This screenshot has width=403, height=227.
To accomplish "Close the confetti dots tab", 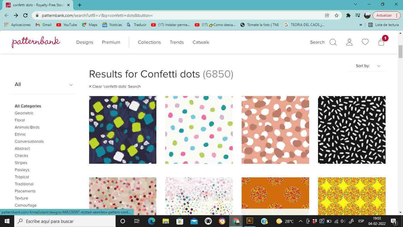I will pyautogui.click(x=68, y=5).
